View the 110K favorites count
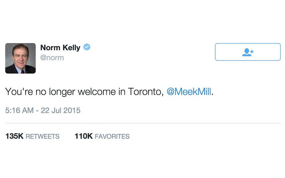 [x=84, y=136]
